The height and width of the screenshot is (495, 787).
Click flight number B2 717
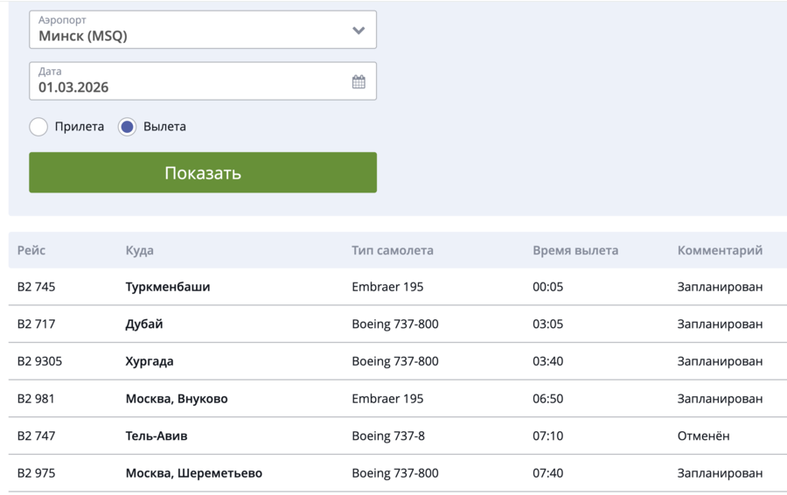(x=36, y=324)
